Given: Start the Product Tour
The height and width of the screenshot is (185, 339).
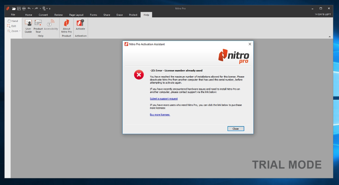Looking at the screenshot, I should (x=38, y=26).
